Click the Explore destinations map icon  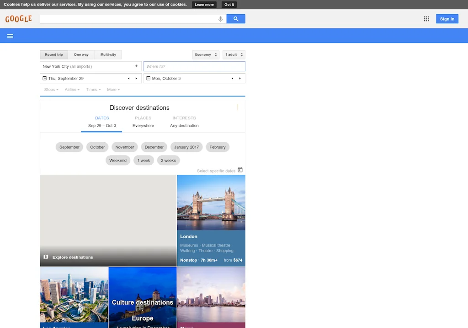(x=45, y=257)
